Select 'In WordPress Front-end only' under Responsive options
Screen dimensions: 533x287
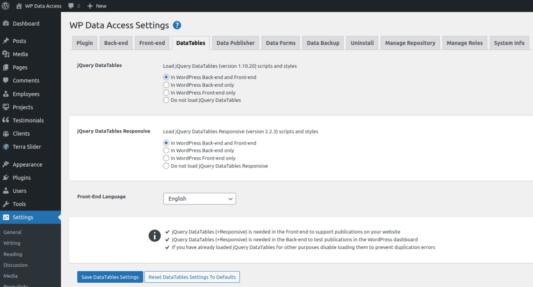[x=166, y=158]
